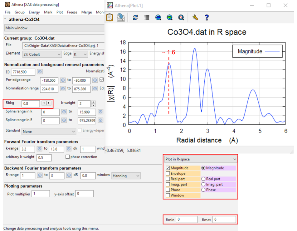Image resolution: width=297 pixels, height=231 pixels.
Task: Increase k-weight with up stepper arrow
Action: (93, 102)
